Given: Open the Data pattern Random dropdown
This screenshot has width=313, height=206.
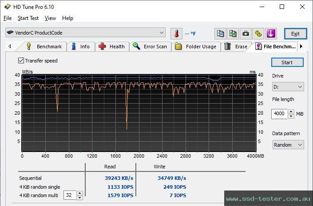Looking at the screenshot, I should point(288,145).
